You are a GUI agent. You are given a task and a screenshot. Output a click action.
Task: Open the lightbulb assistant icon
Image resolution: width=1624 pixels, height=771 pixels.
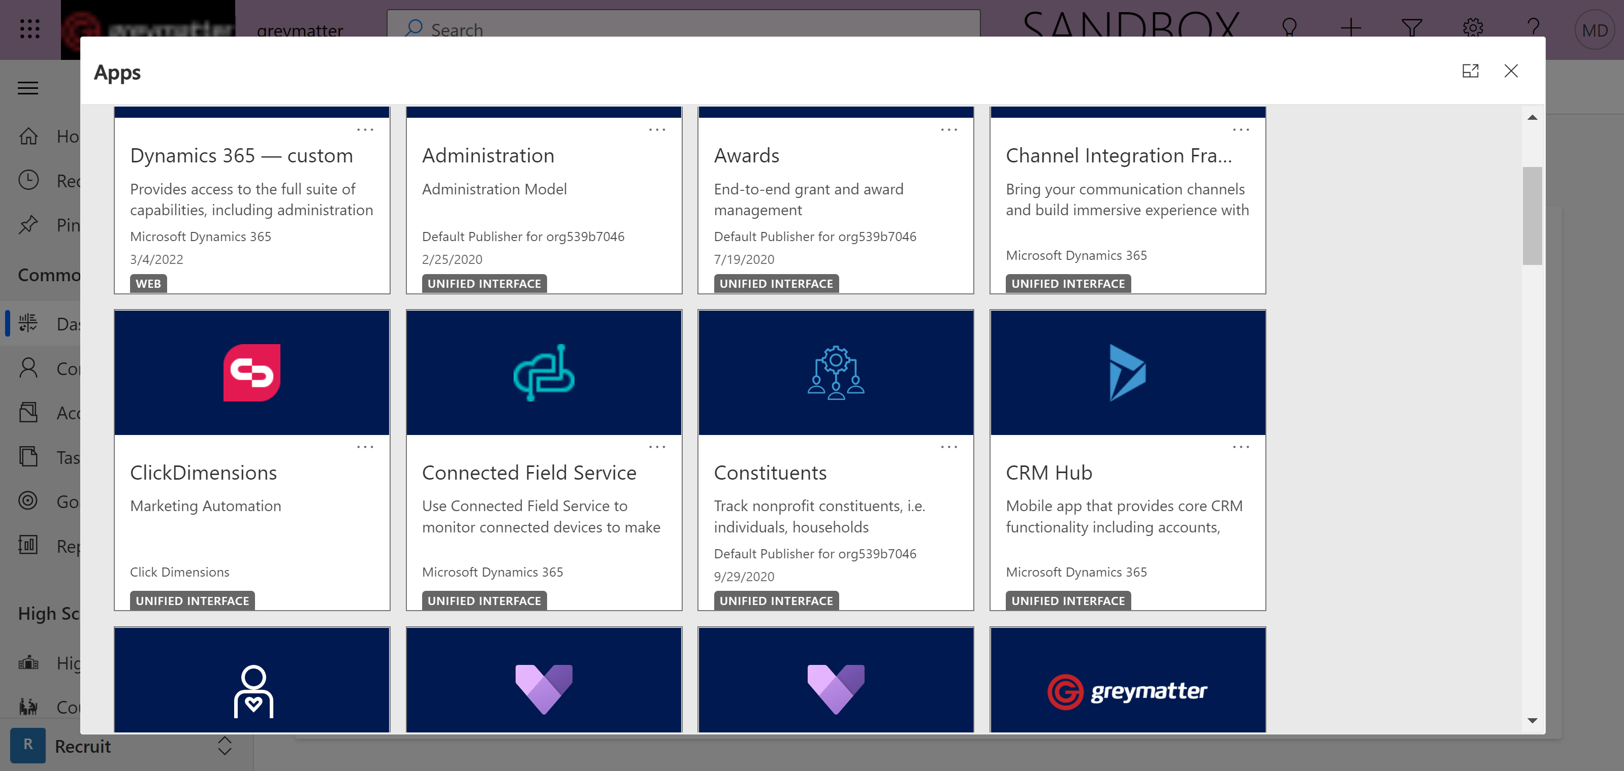[1289, 28]
